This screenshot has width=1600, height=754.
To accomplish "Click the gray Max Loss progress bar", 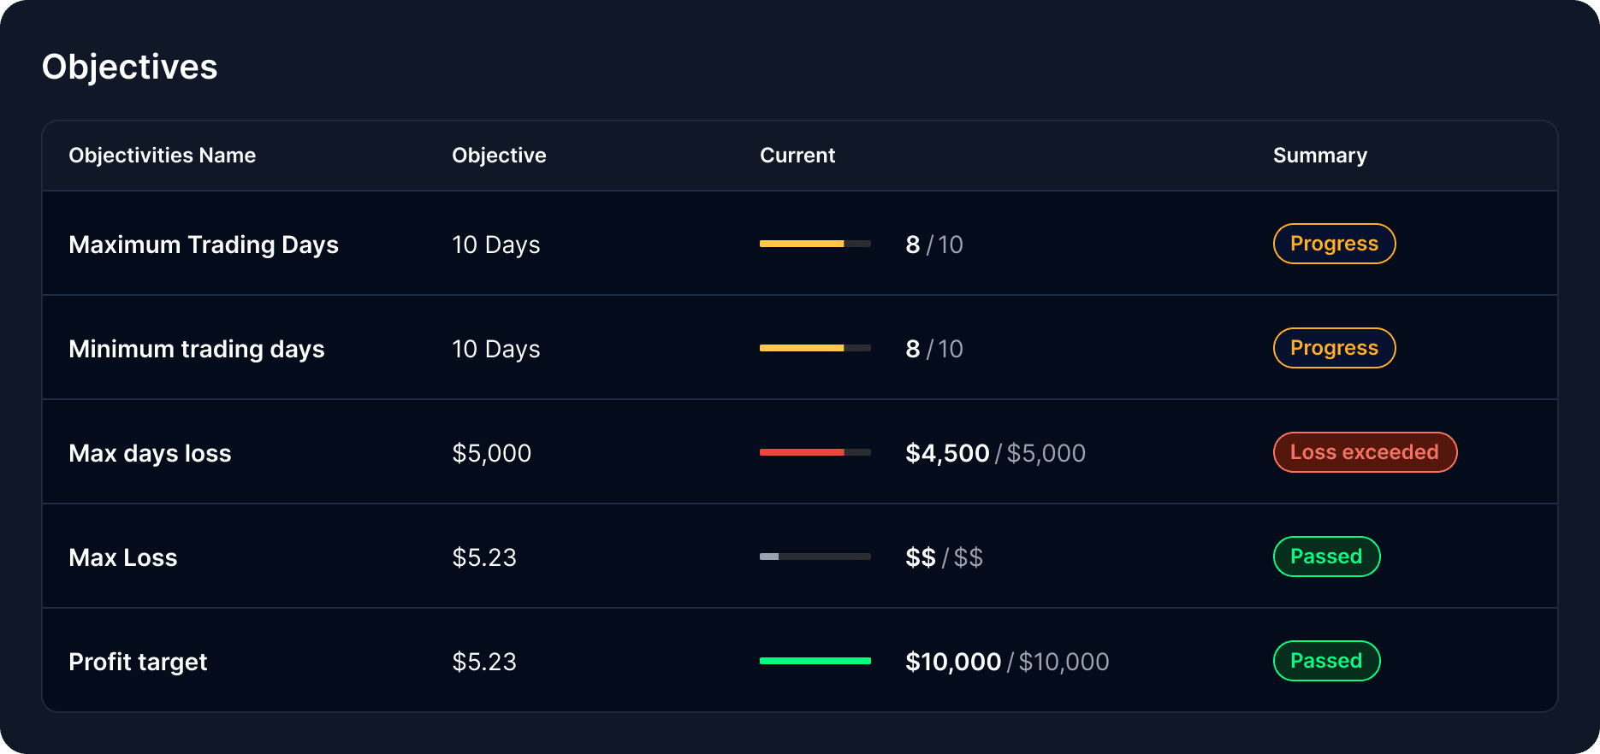I will click(x=815, y=557).
